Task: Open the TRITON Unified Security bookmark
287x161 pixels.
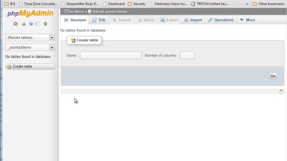Action: tap(209, 4)
